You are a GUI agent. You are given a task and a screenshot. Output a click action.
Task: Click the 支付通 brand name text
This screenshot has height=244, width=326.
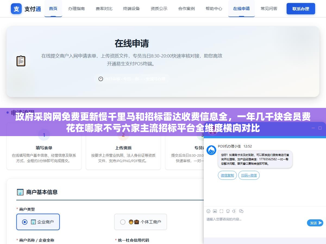click(33, 9)
